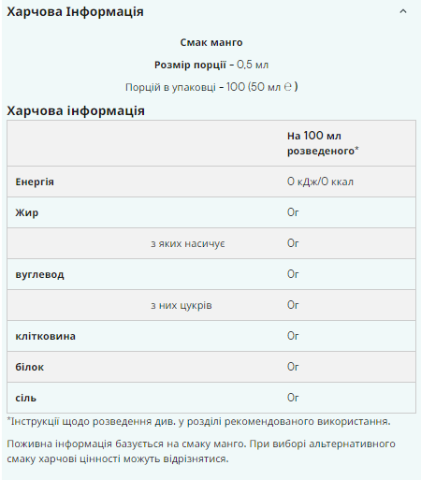Click Порцій в упаковці line
Image resolution: width=421 pixels, height=480 pixels.
[211, 87]
